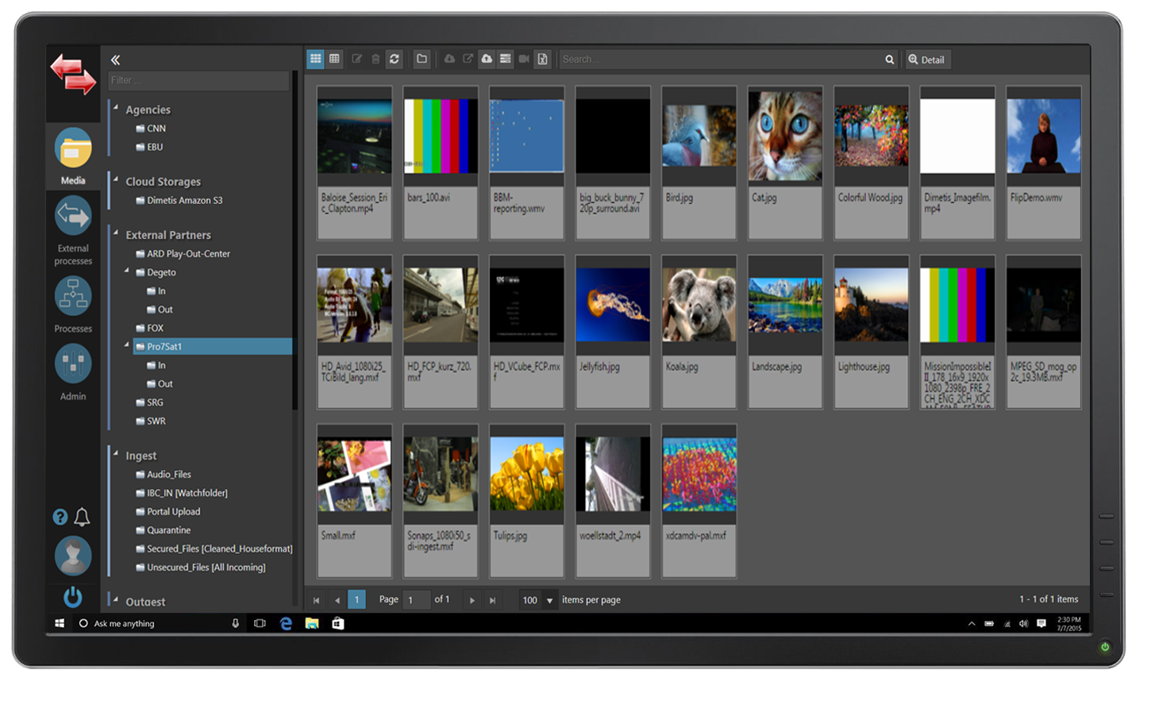Screen dimensions: 1151x712
Task: Switch to table list view
Action: pyautogui.click(x=334, y=59)
